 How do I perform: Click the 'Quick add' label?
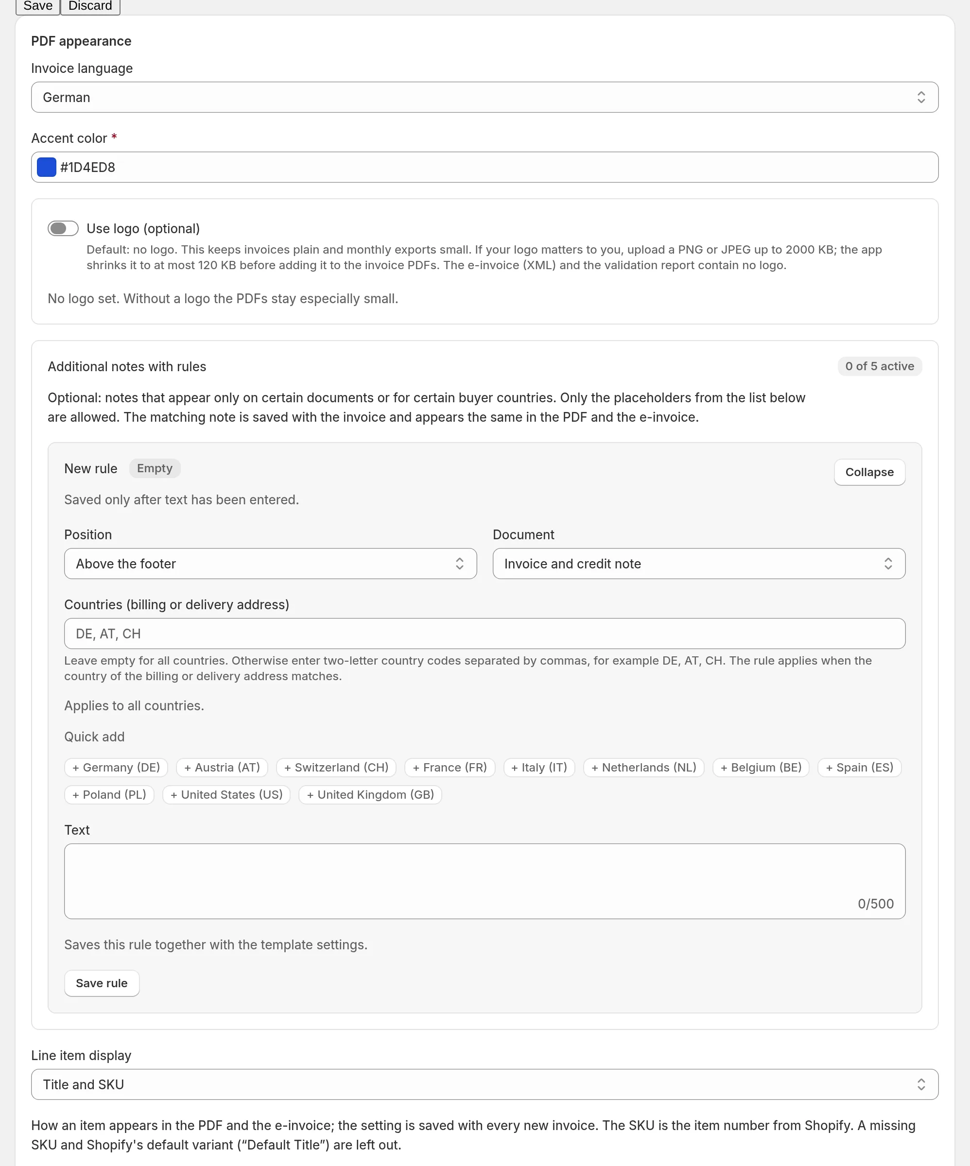[94, 736]
